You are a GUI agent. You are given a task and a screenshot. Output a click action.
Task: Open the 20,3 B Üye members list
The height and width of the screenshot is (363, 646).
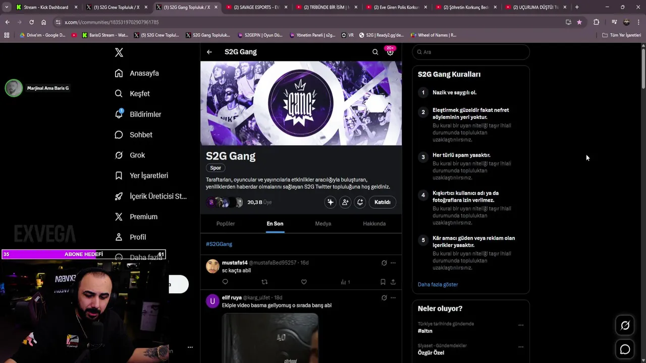pyautogui.click(x=259, y=202)
